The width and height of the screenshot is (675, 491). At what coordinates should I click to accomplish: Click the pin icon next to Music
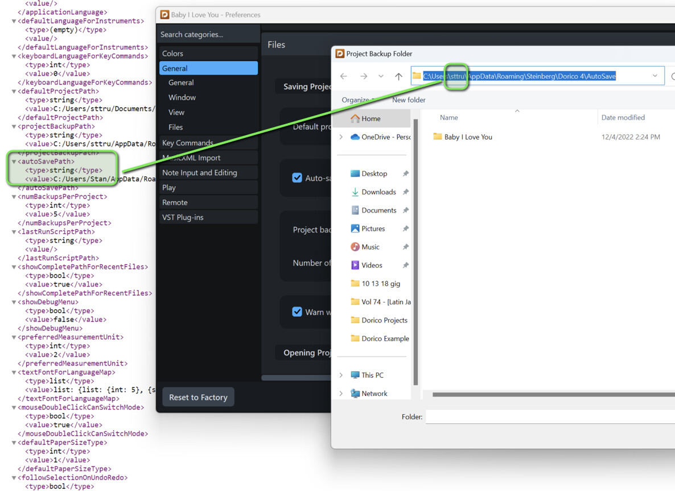[x=406, y=247]
